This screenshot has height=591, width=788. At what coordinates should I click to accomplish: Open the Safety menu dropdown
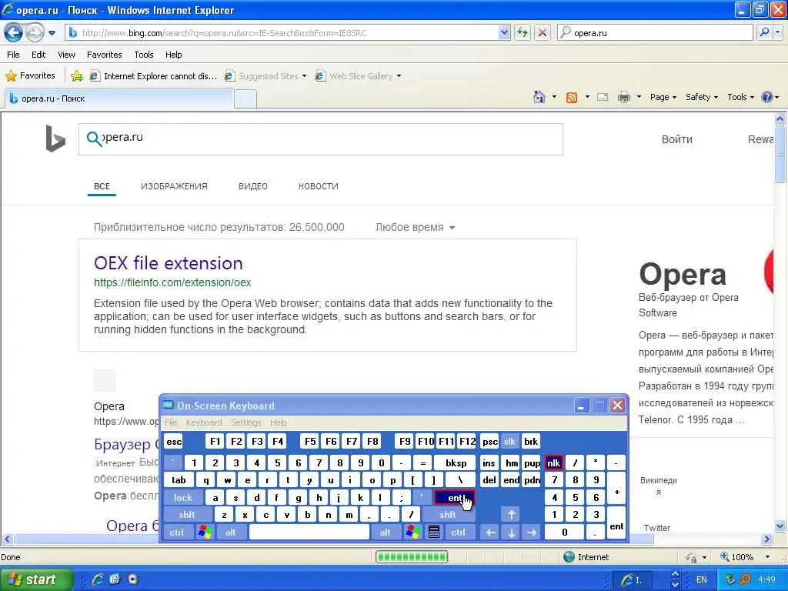pos(702,97)
